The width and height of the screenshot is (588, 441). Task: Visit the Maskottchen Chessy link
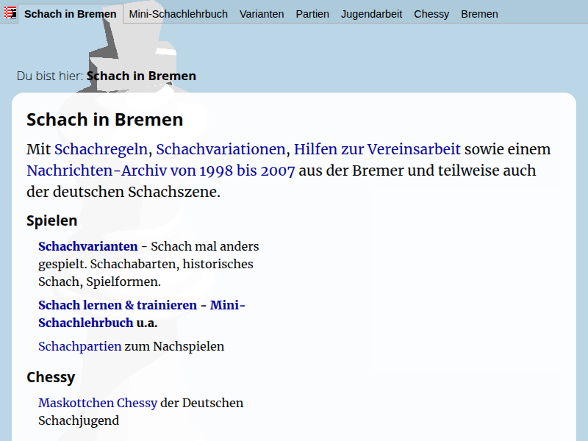pos(98,403)
